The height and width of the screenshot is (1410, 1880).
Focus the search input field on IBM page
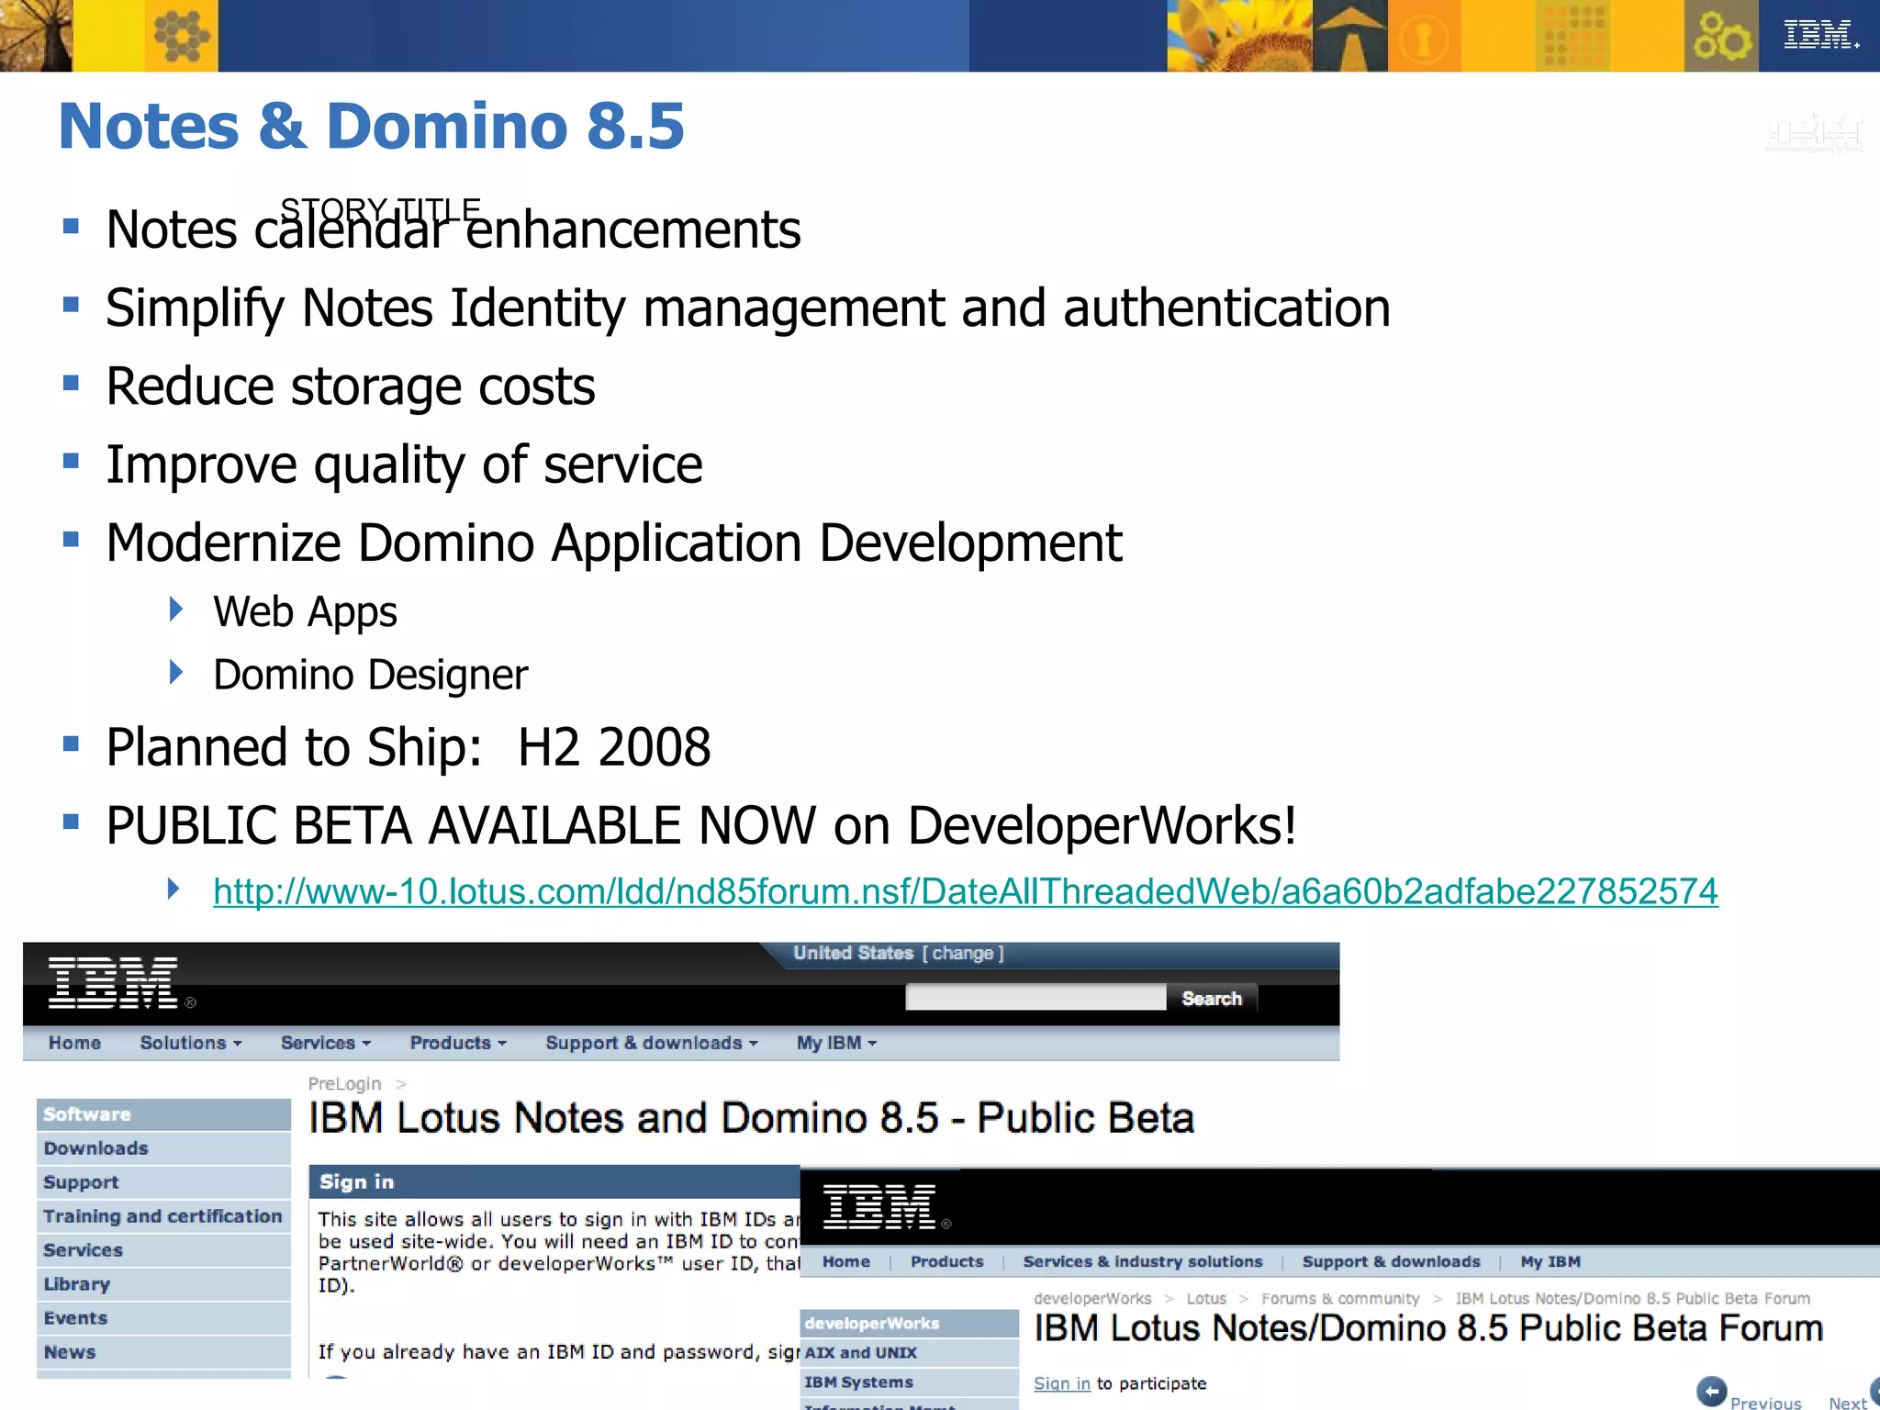point(1035,998)
